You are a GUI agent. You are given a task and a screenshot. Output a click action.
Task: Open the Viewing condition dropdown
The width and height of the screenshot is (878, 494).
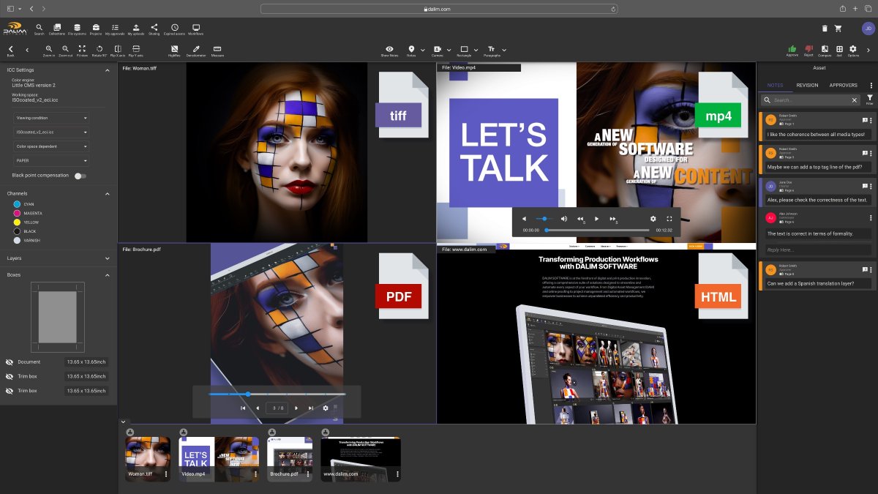51,118
